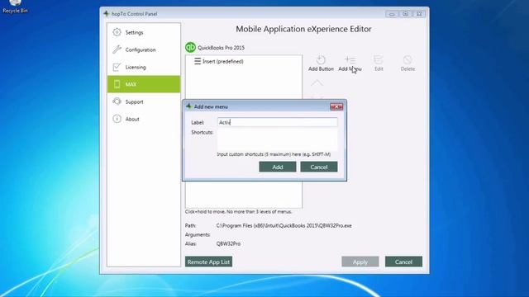
Task: Cancel the Add new menu dialog
Action: (x=319, y=167)
